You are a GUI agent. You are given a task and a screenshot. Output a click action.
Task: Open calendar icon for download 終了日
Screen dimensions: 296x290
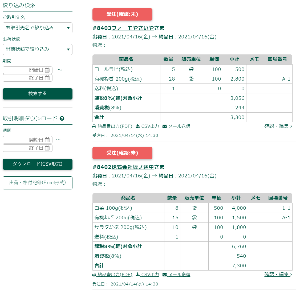(x=47, y=148)
